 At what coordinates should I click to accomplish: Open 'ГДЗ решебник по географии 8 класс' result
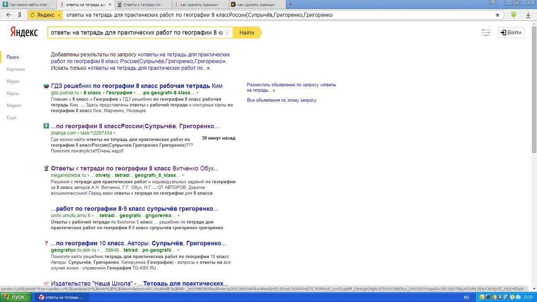[x=136, y=86]
